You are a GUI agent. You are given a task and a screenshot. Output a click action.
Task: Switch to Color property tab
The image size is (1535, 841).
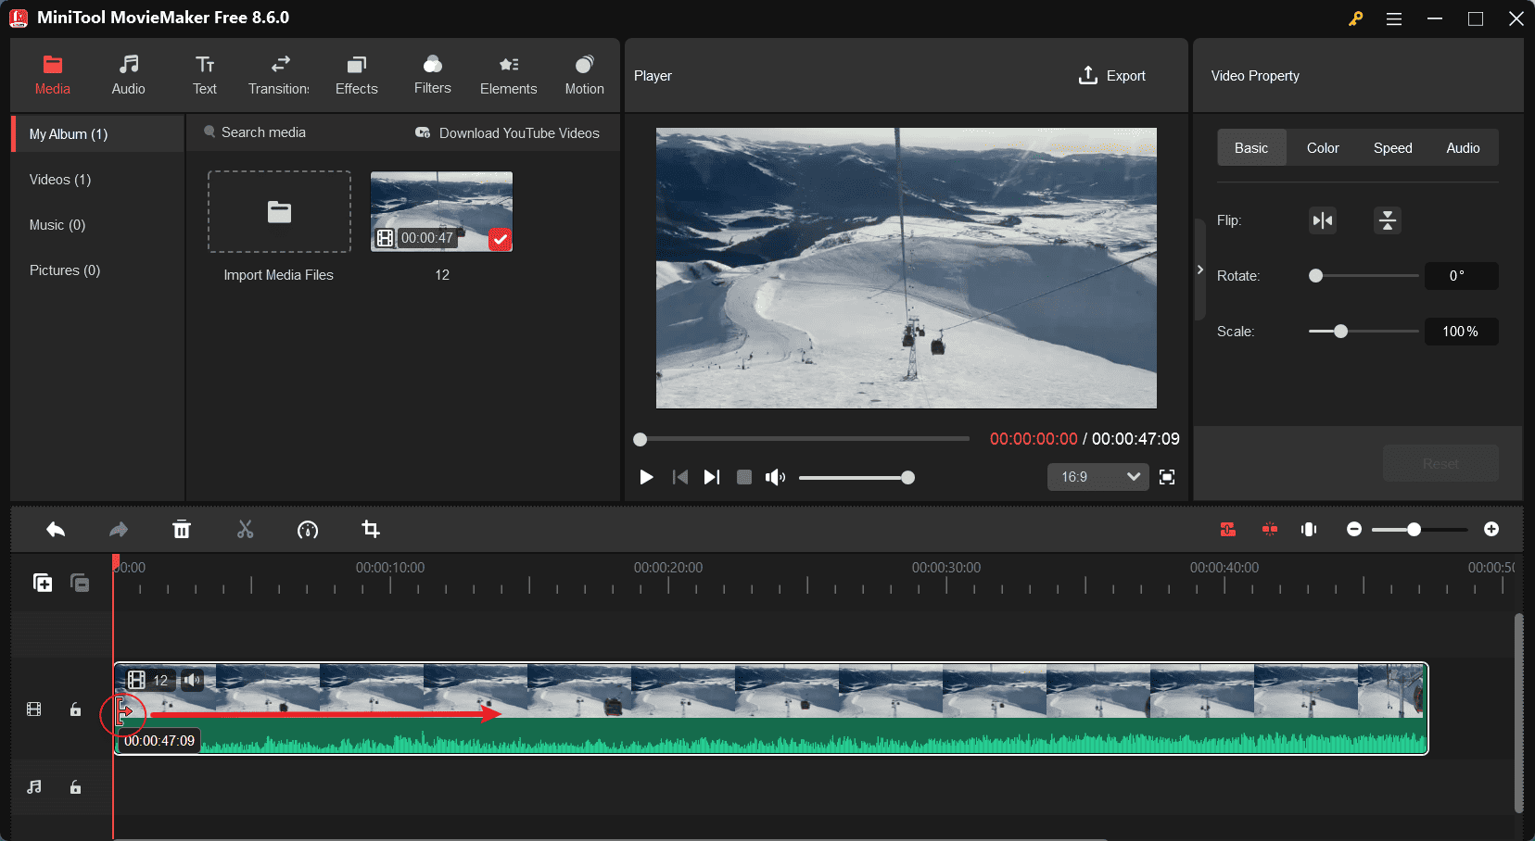coord(1323,148)
